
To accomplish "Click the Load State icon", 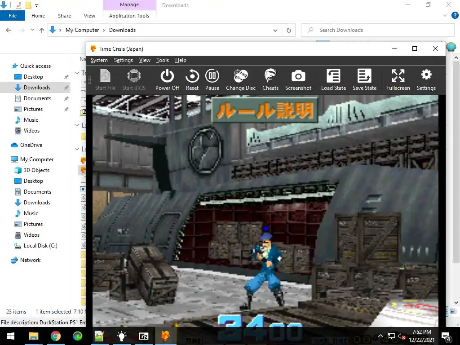I will tap(333, 80).
